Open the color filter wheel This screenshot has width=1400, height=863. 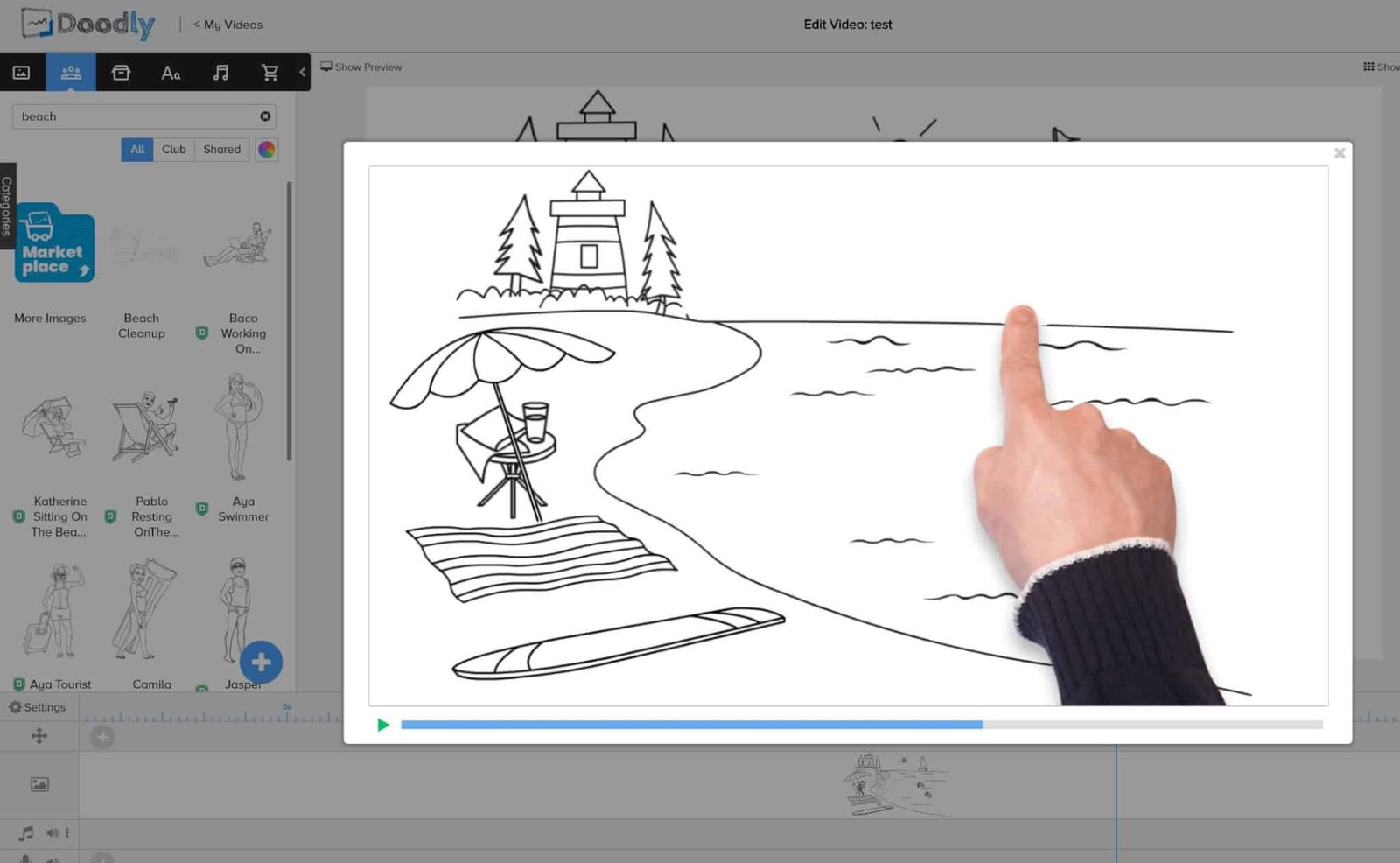[266, 149]
